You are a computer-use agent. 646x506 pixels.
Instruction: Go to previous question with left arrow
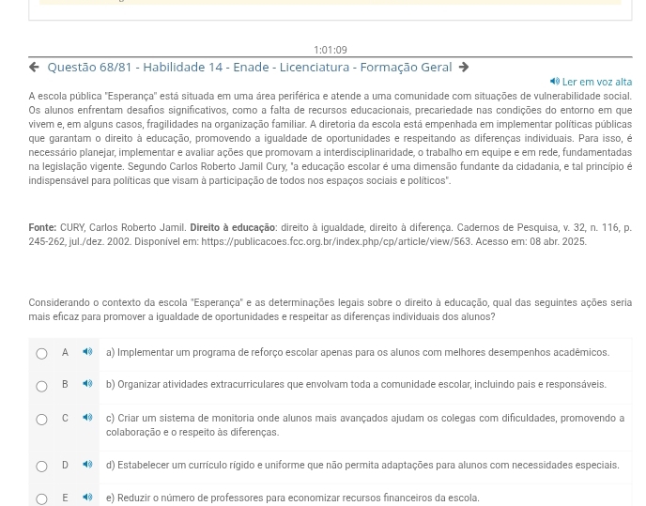tap(35, 68)
